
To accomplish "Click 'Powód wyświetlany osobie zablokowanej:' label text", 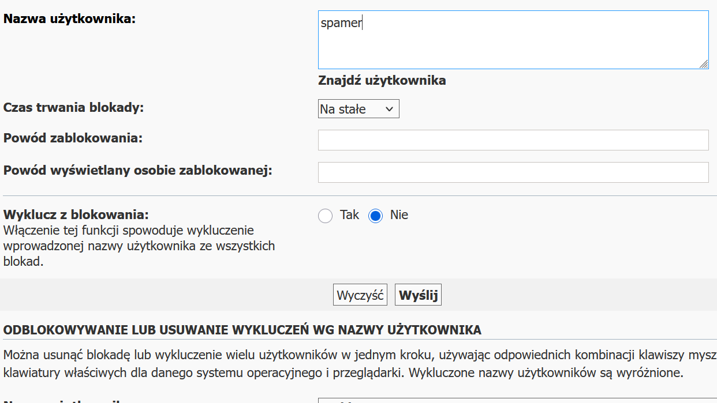I will (x=137, y=171).
